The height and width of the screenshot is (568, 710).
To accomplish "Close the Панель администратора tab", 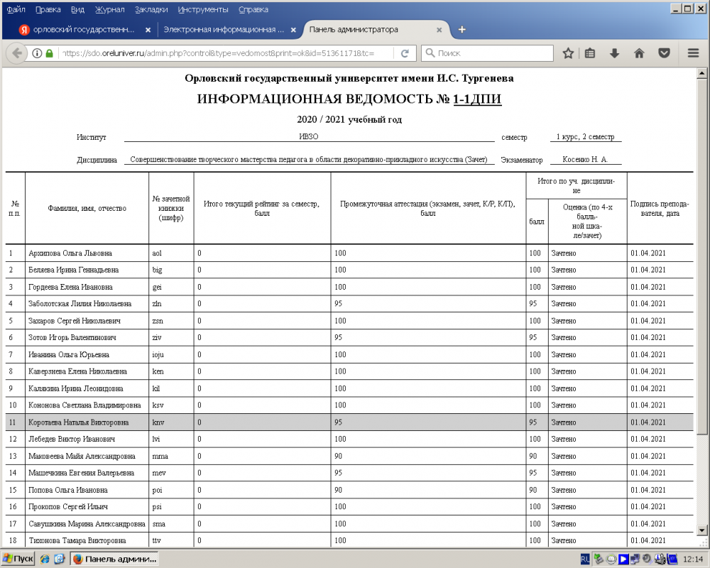I will point(439,31).
